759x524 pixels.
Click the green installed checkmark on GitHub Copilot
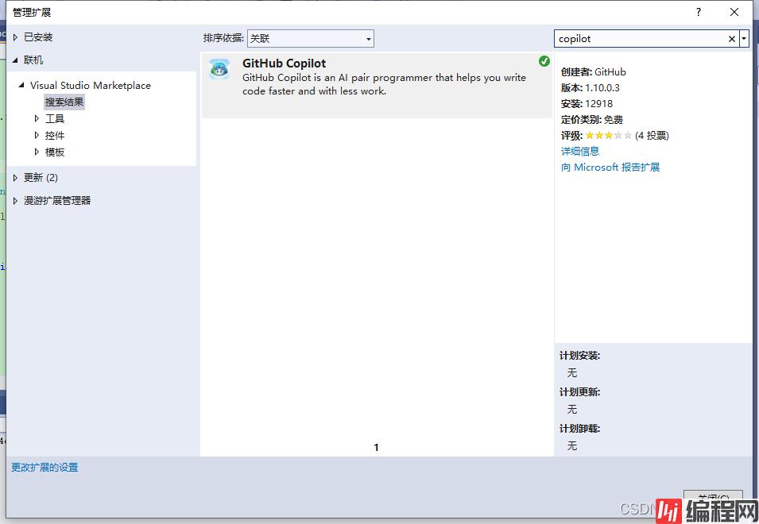(x=544, y=61)
